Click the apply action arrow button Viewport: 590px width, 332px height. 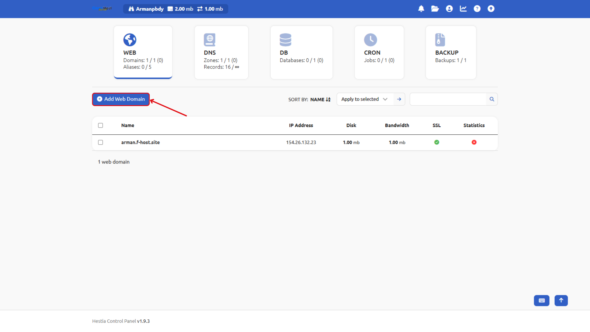(x=399, y=99)
